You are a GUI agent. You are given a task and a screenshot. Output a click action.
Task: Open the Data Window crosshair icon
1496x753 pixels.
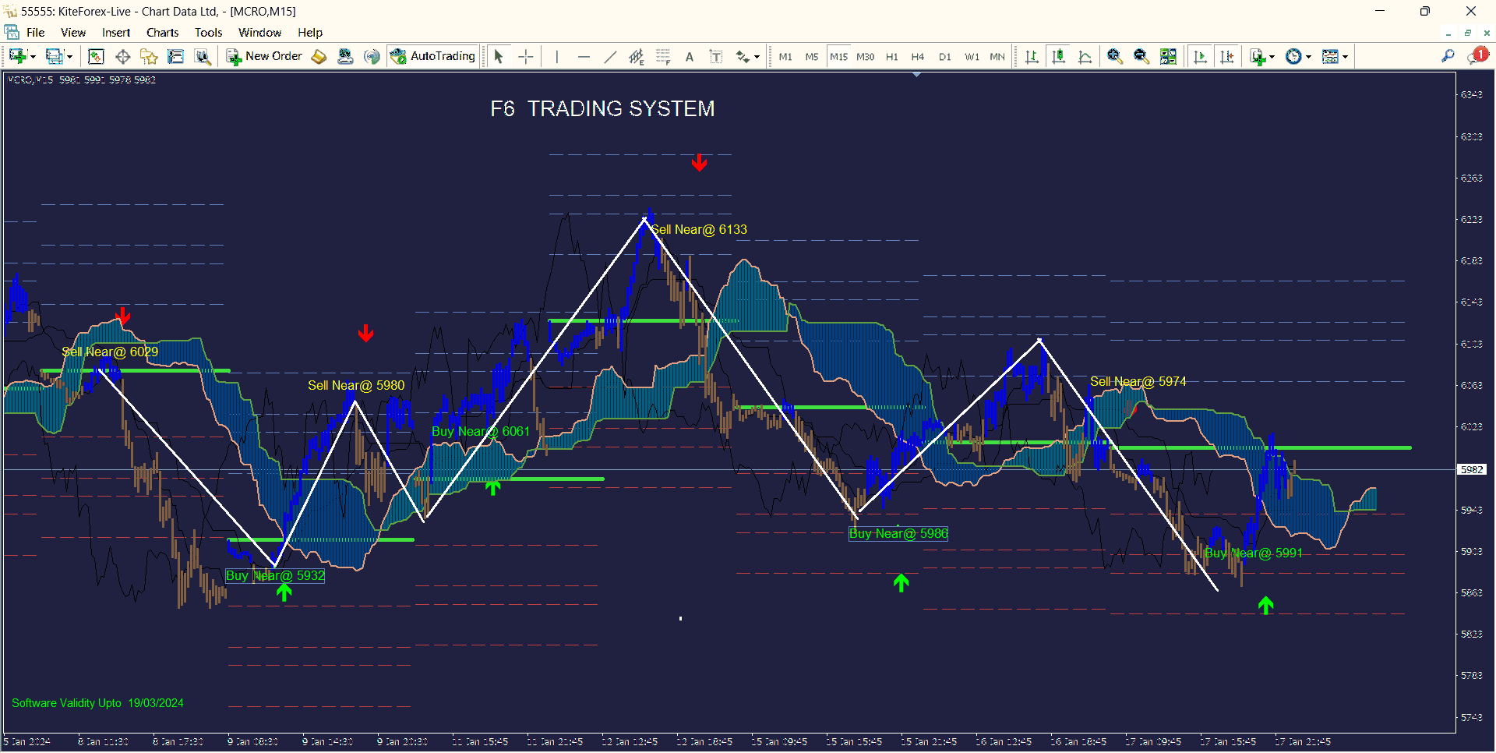(122, 56)
